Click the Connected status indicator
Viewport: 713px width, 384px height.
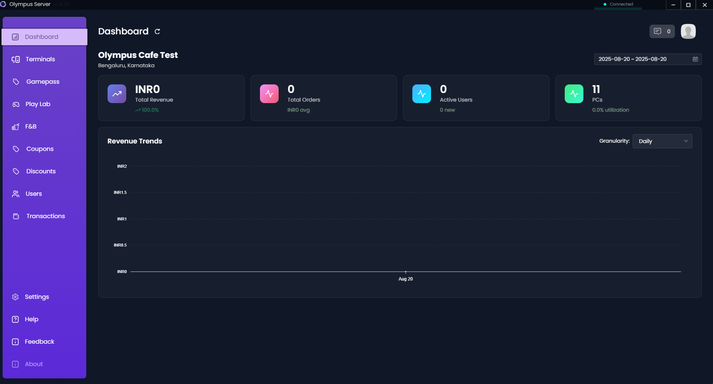(x=618, y=4)
